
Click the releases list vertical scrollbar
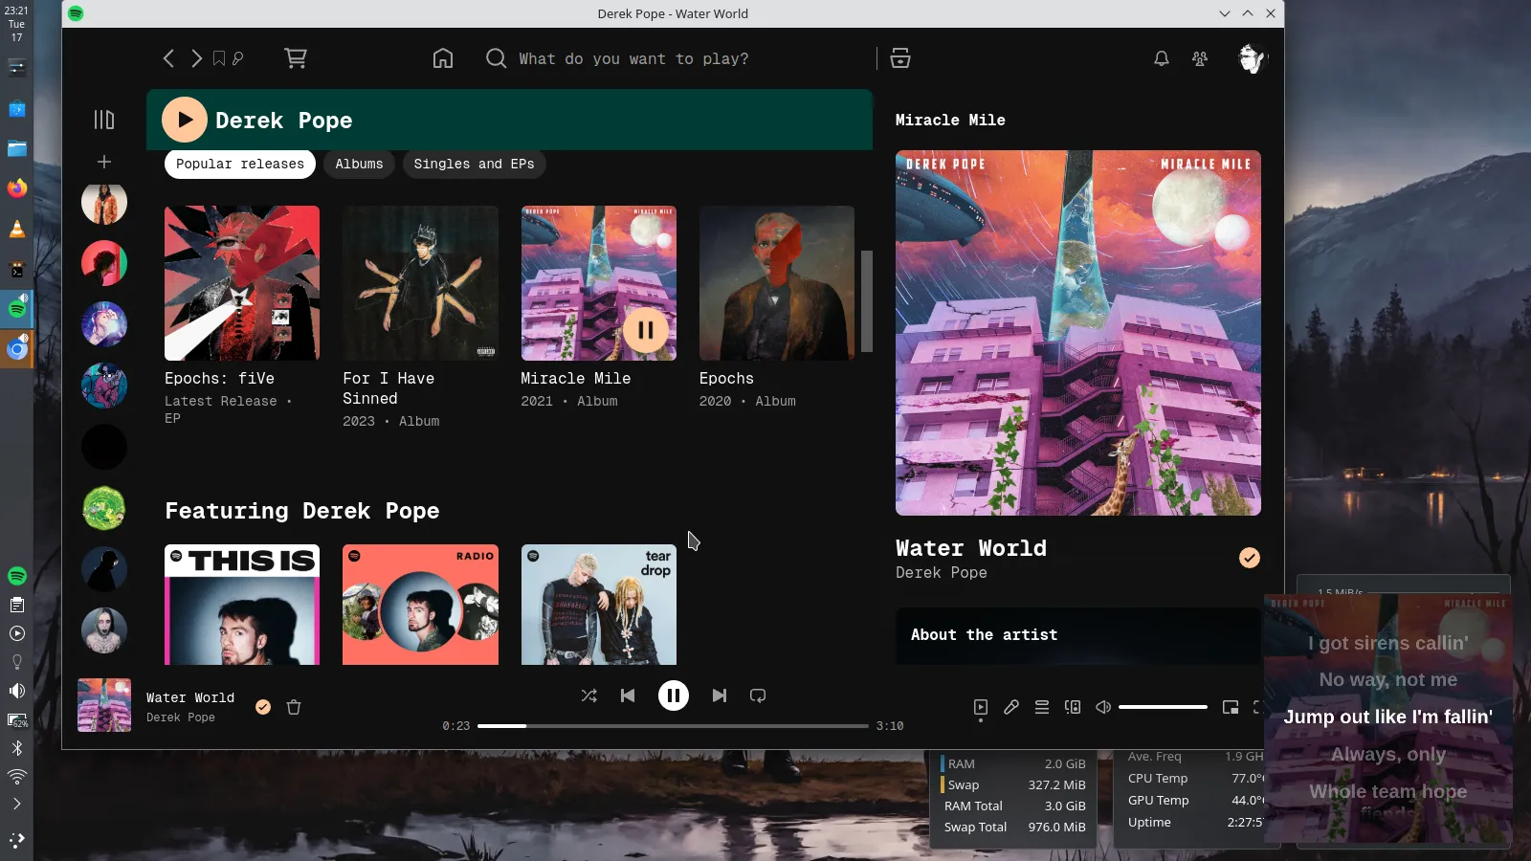click(x=867, y=301)
